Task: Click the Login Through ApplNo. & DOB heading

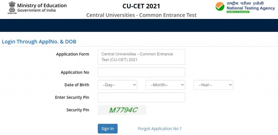Action: (39, 42)
